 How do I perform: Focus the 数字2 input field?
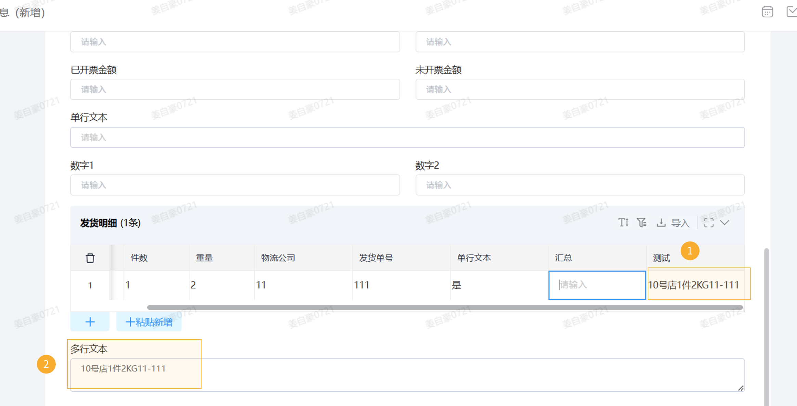click(580, 185)
